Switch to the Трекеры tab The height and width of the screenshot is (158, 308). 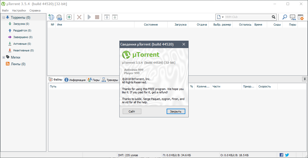click(110, 80)
